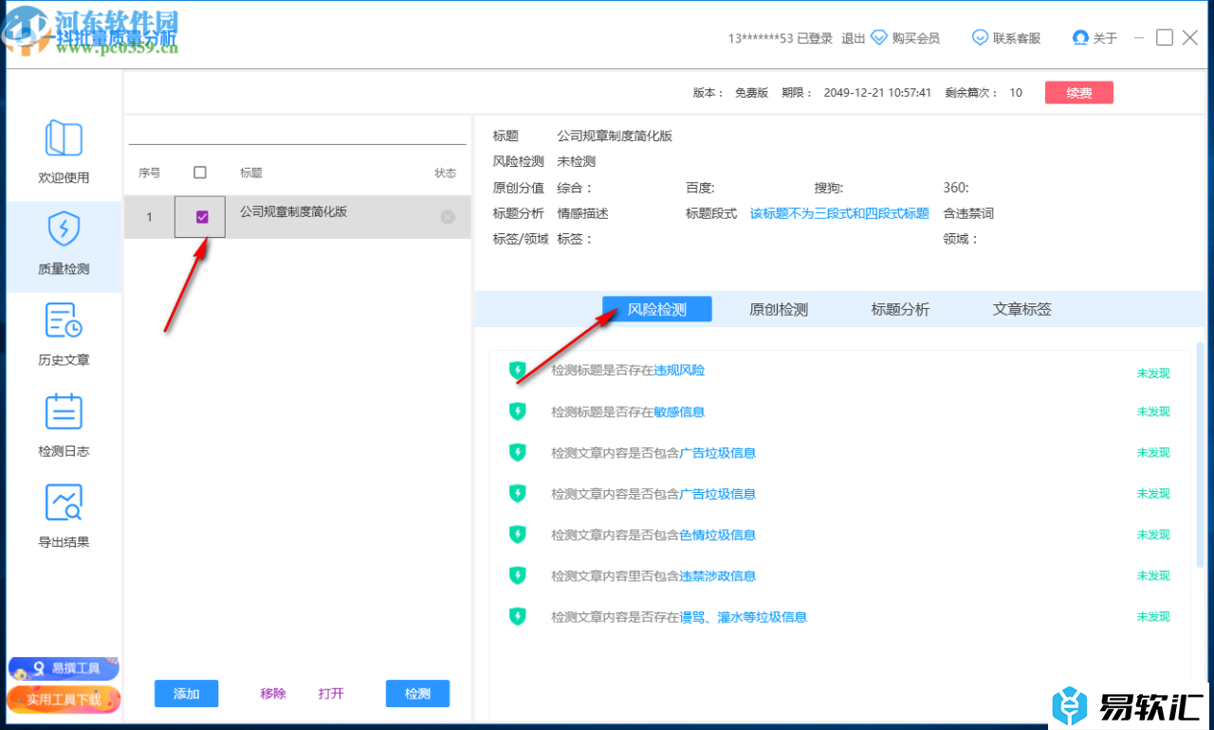This screenshot has width=1214, height=730.
Task: Click the 易撰工具 banner icon
Action: click(64, 668)
